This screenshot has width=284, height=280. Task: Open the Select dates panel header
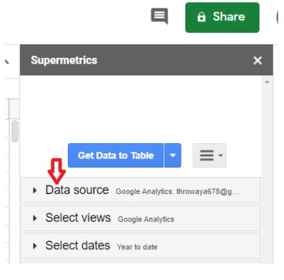point(140,246)
